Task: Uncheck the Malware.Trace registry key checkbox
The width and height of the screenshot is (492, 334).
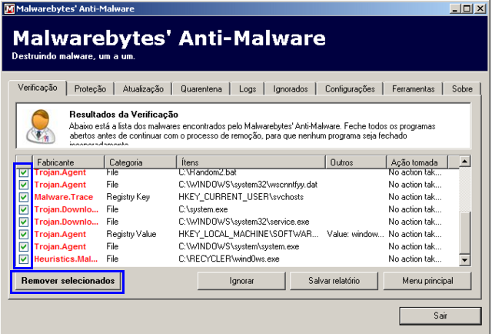Action: pyautogui.click(x=24, y=197)
